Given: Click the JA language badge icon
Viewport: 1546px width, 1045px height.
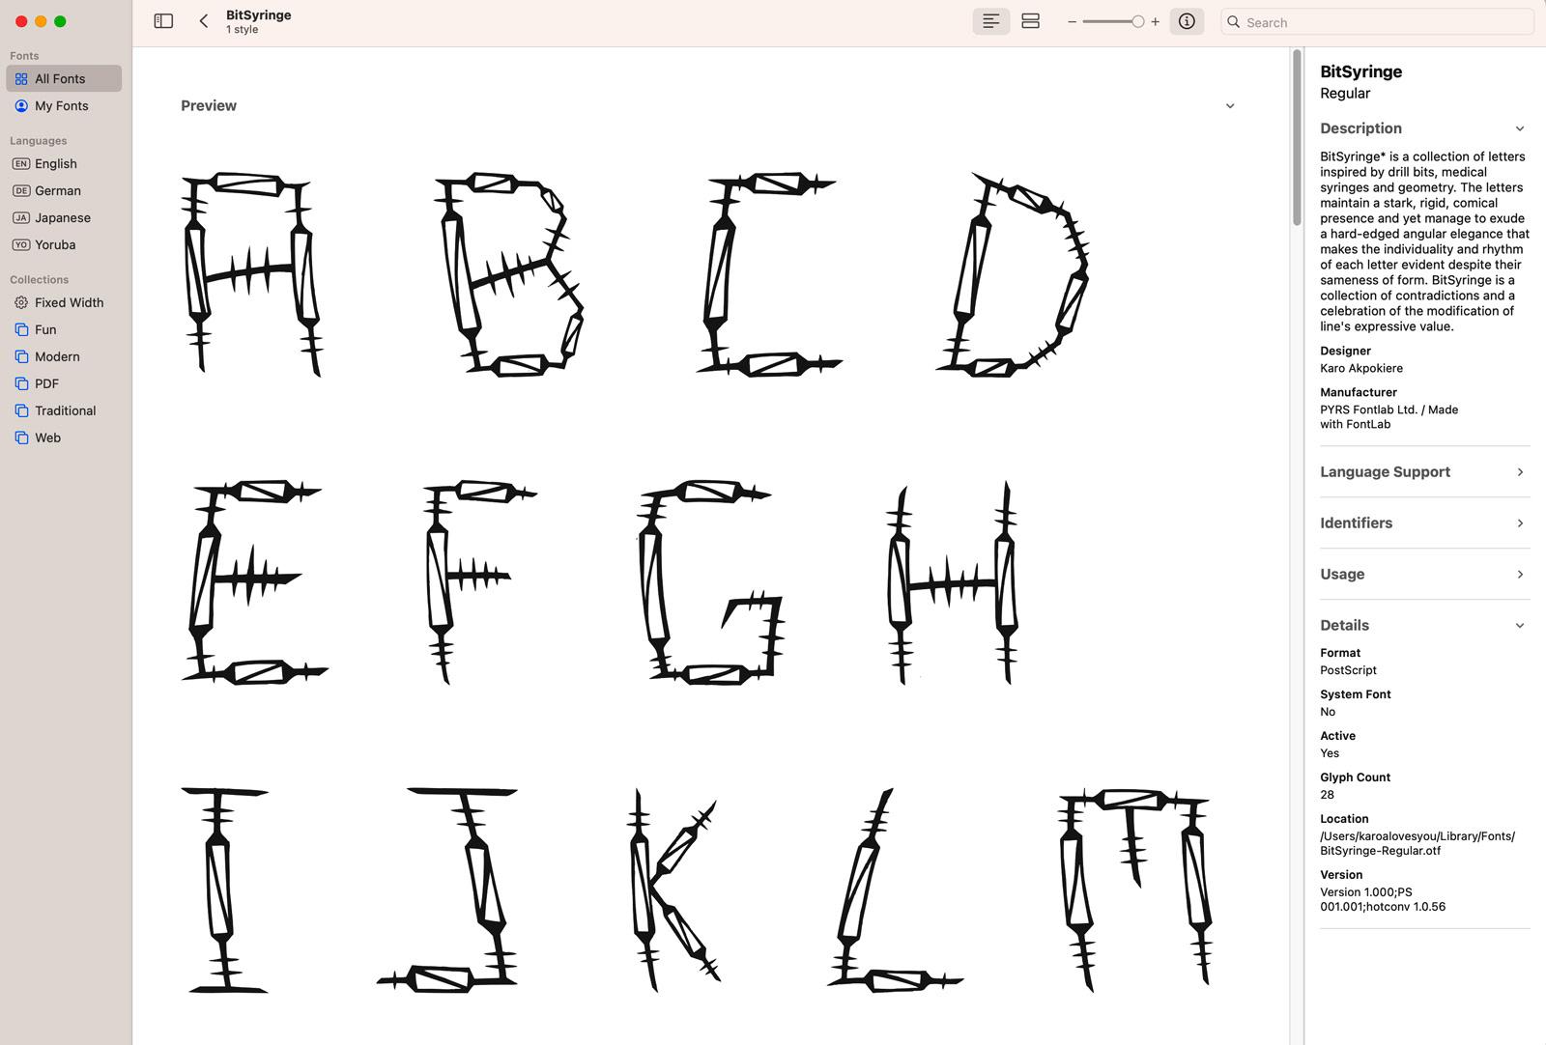Looking at the screenshot, I should tap(21, 218).
